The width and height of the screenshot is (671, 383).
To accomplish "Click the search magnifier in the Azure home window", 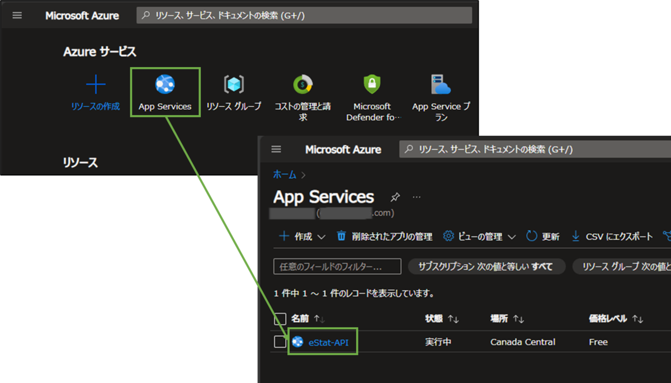I will tap(147, 16).
